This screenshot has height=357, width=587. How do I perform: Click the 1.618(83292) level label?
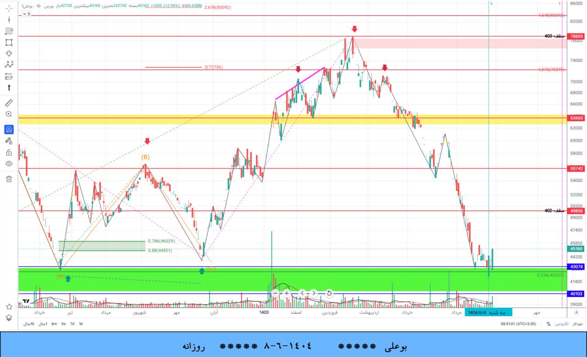[x=552, y=15]
